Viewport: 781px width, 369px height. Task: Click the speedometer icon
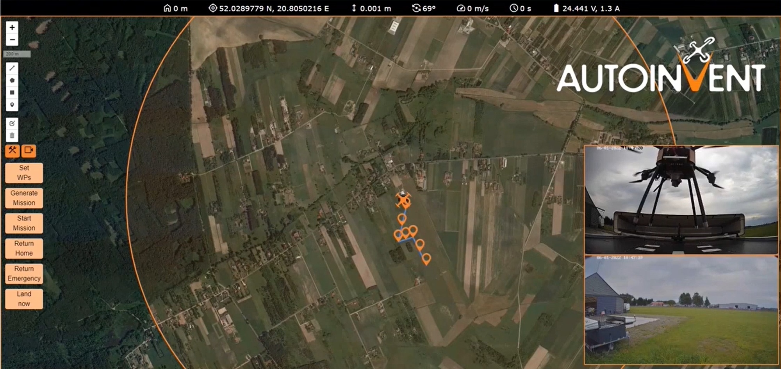click(461, 8)
